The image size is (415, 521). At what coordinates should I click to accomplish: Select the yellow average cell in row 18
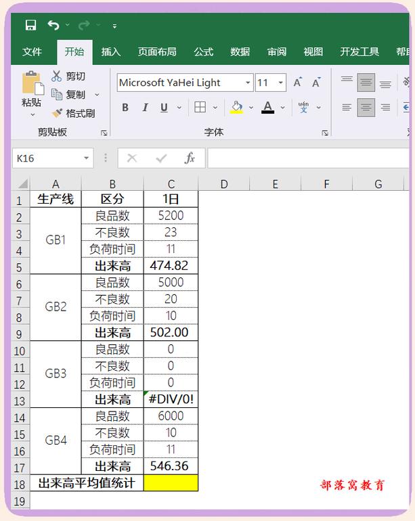tap(171, 483)
